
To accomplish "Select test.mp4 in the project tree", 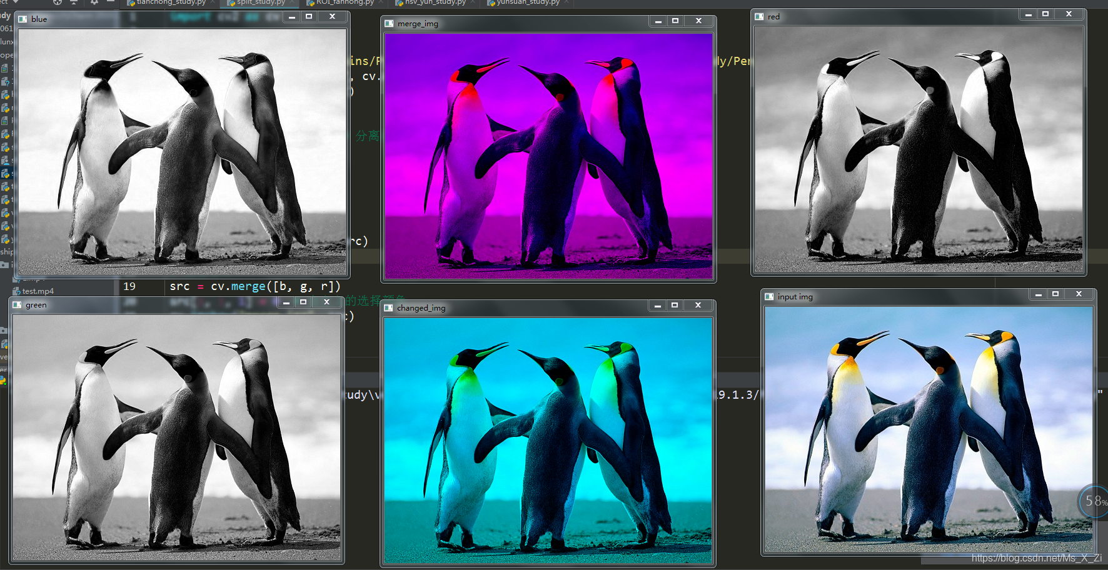I will (x=38, y=291).
